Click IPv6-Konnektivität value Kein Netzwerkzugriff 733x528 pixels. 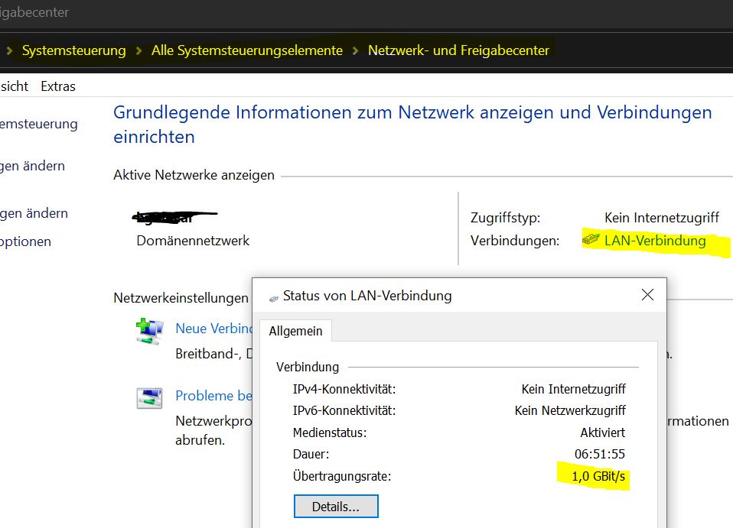(x=570, y=410)
